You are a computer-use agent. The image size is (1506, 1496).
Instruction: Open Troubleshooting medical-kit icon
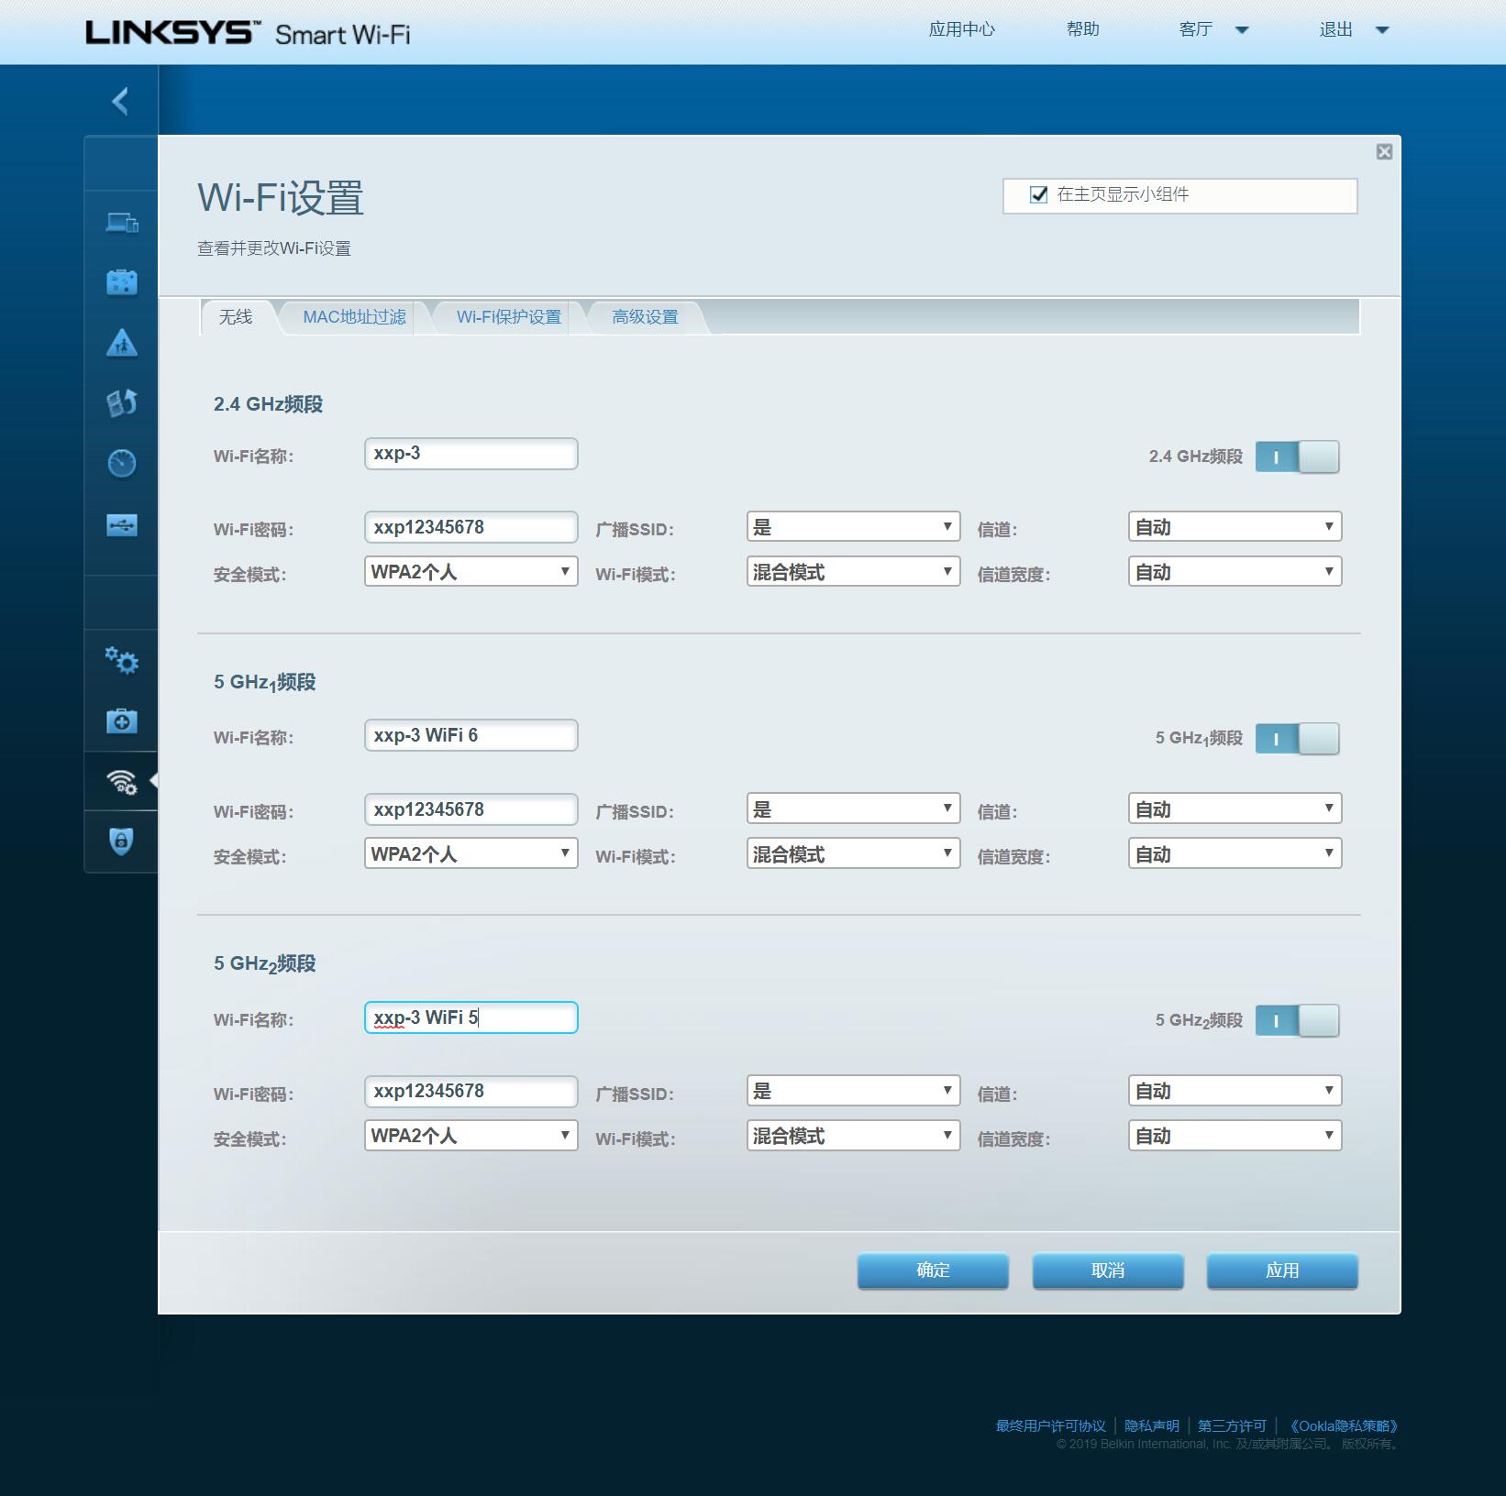coord(122,720)
